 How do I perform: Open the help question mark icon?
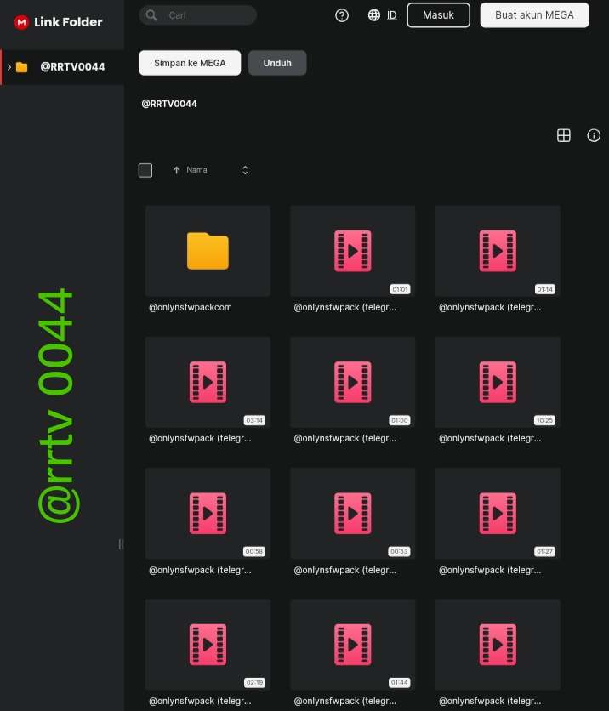click(x=342, y=15)
